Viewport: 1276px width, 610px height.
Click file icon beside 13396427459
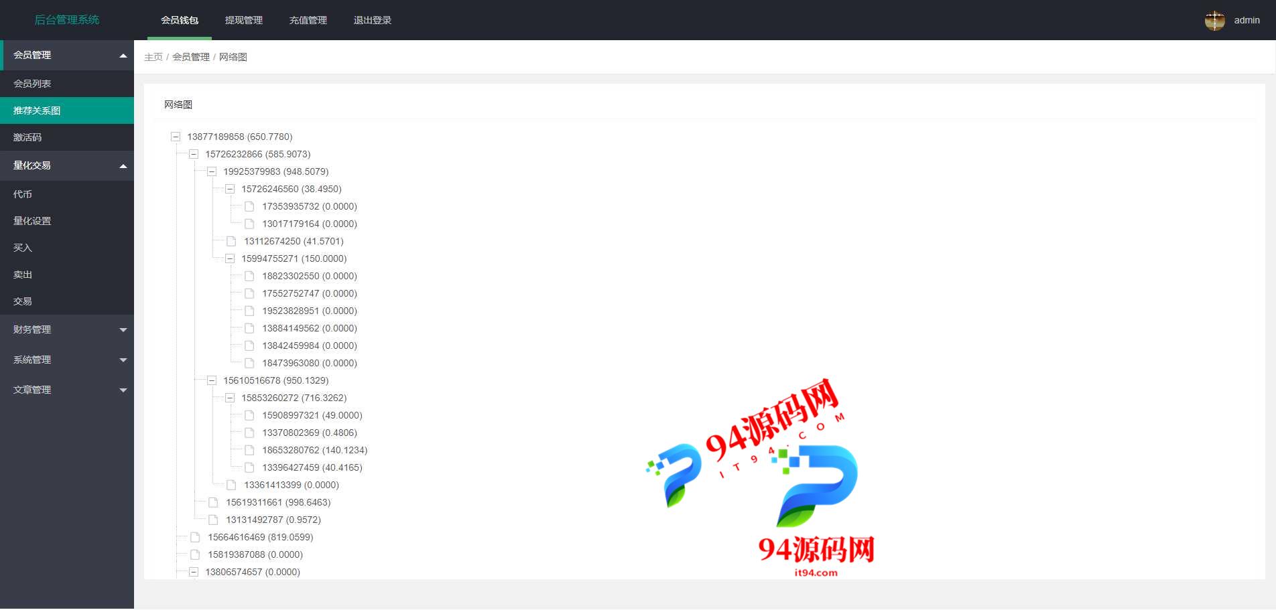[x=249, y=467]
